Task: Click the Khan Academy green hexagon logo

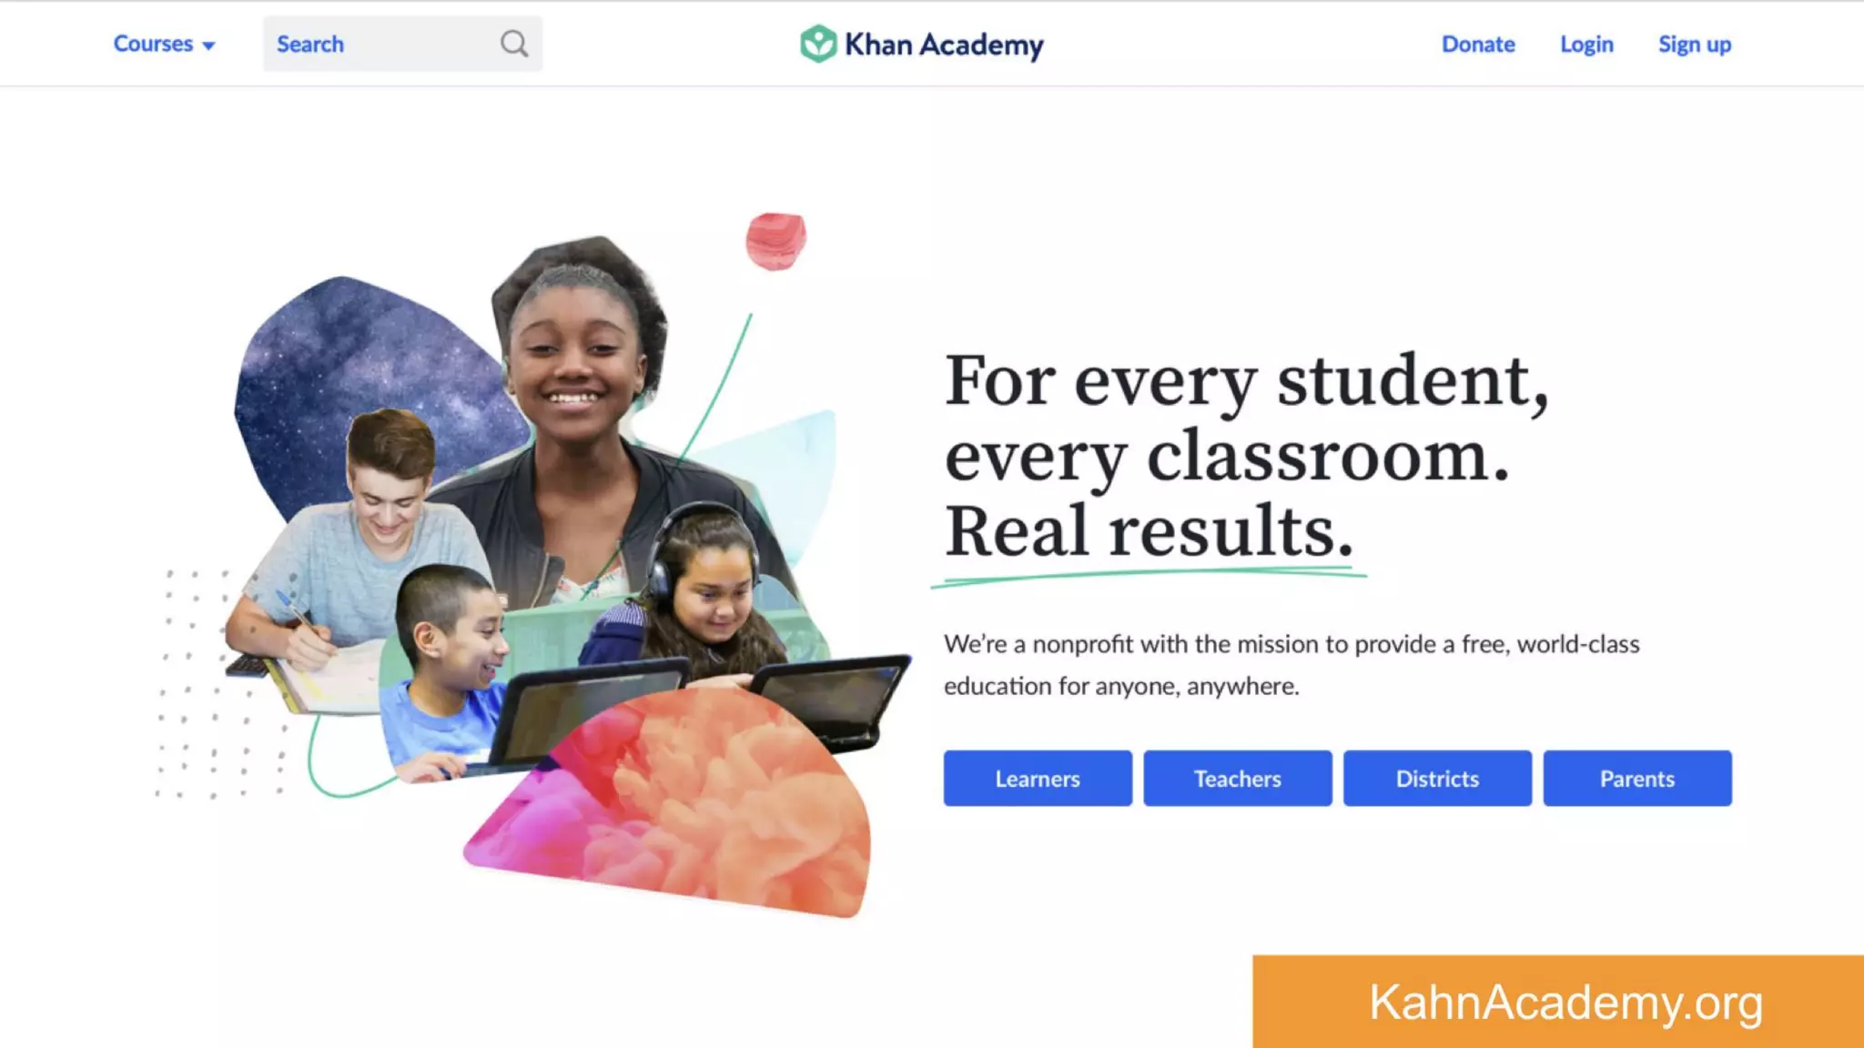Action: (x=817, y=44)
